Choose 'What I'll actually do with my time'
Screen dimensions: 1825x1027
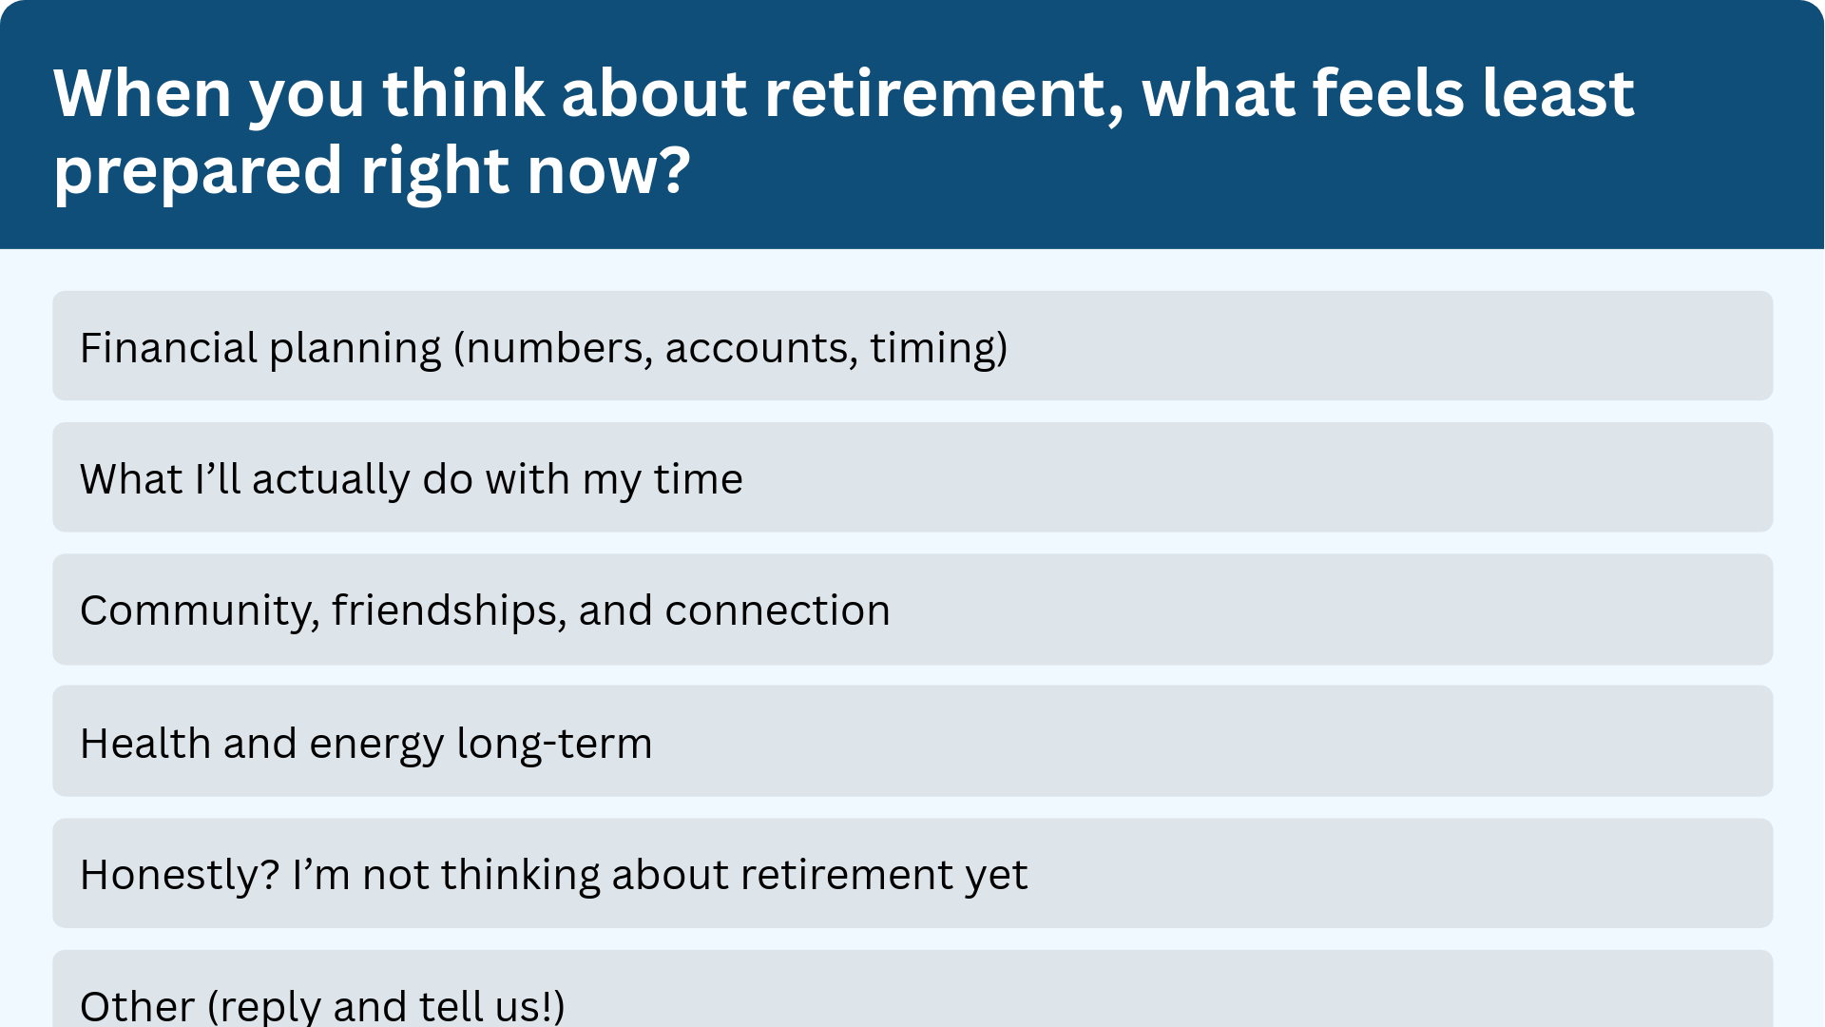point(912,477)
